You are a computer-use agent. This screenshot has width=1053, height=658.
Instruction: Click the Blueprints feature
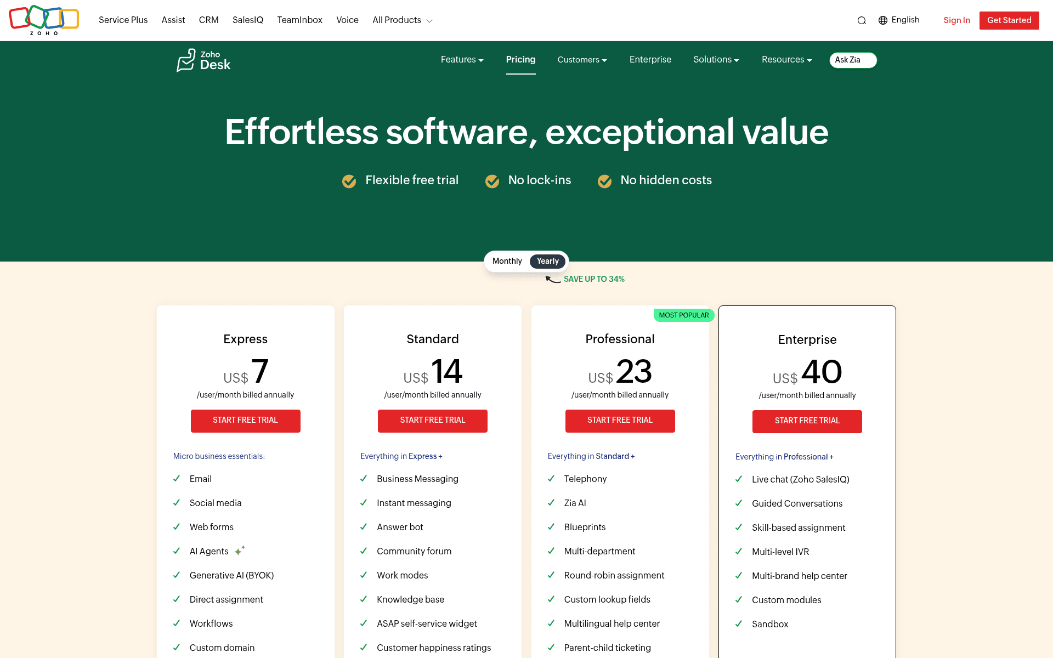click(x=585, y=527)
